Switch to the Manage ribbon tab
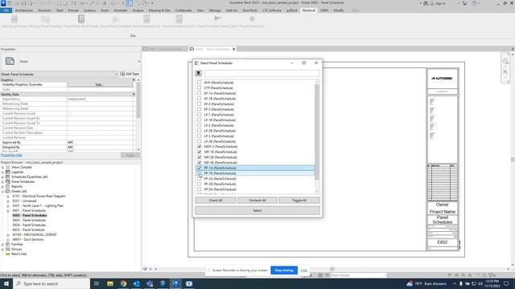The width and height of the screenshot is (515, 289). click(x=215, y=10)
